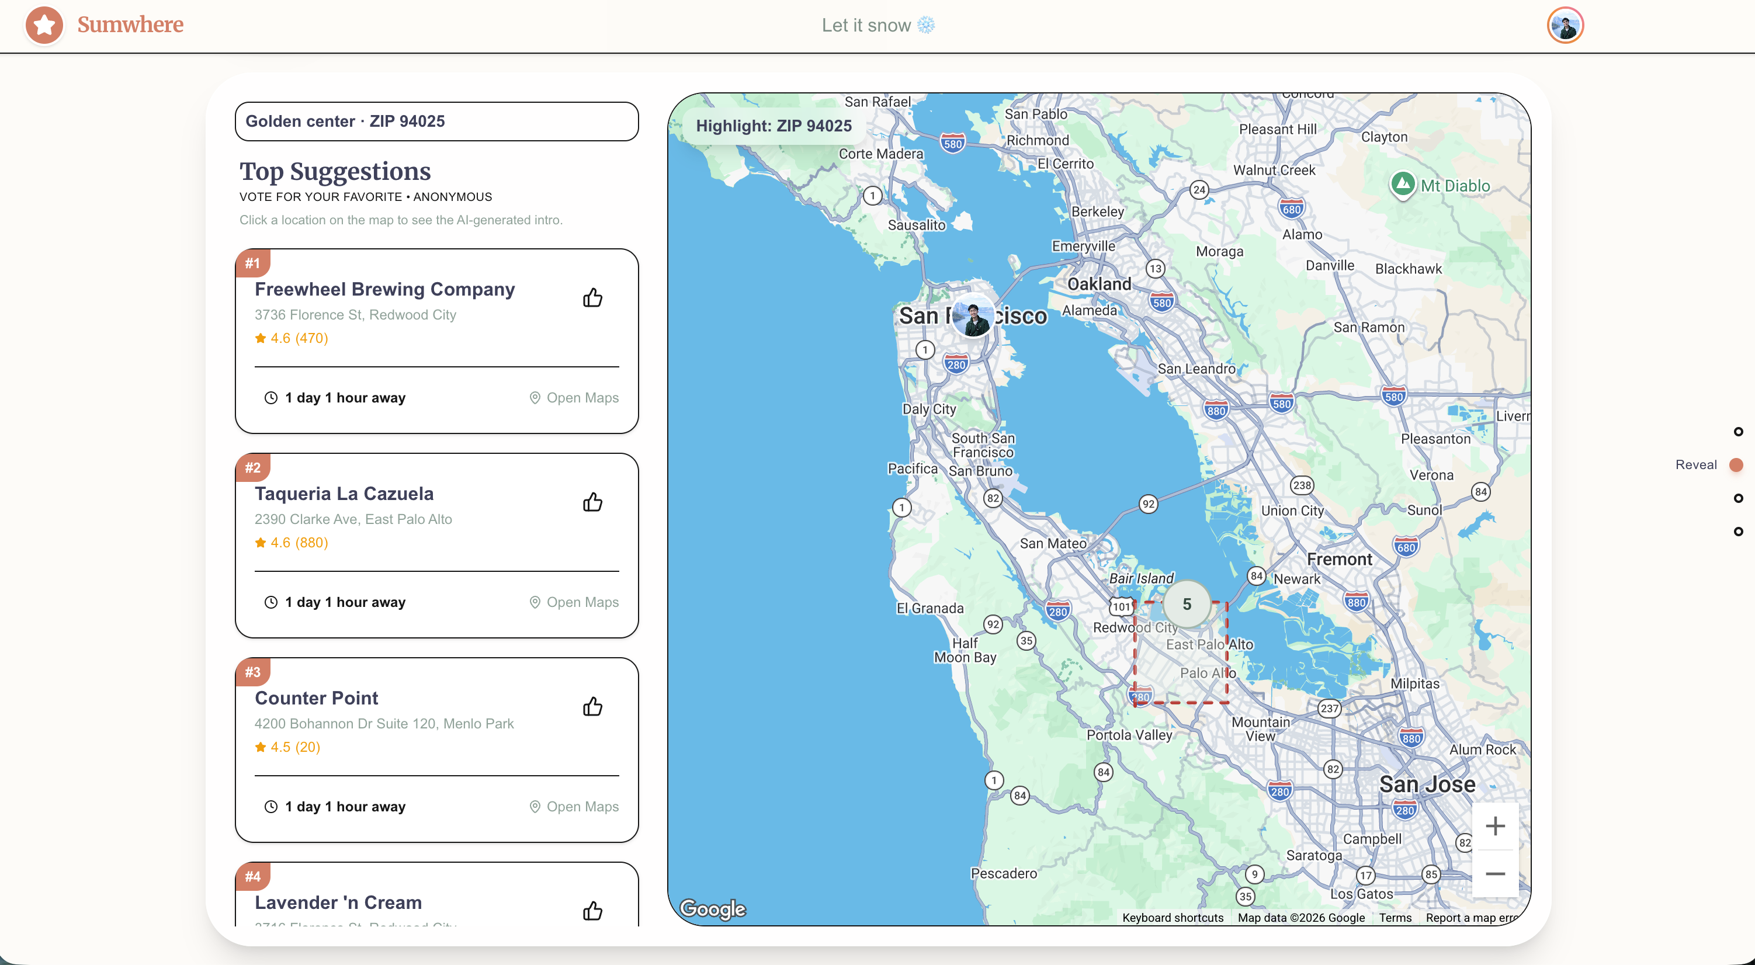The height and width of the screenshot is (965, 1755).
Task: Click the user avatar marker on the map
Action: point(972,317)
